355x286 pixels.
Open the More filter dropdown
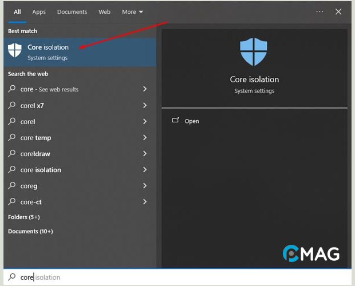click(x=132, y=12)
